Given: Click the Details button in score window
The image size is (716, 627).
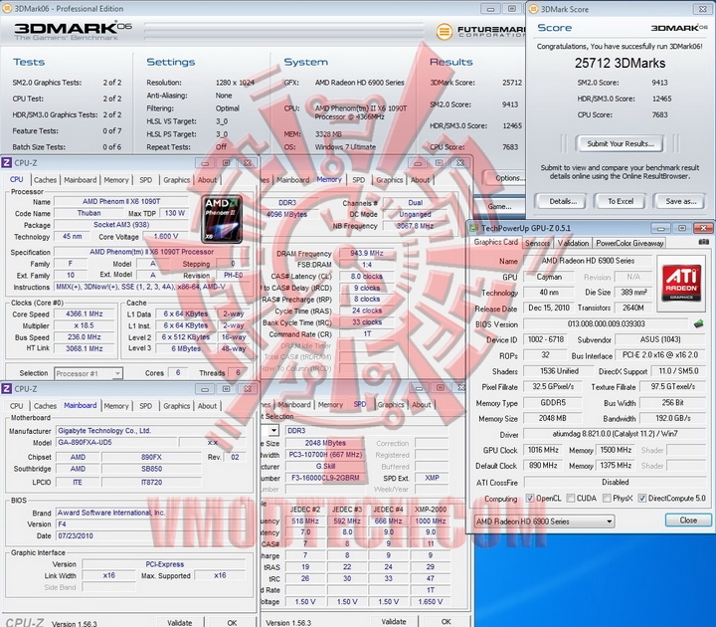Looking at the screenshot, I should [563, 201].
